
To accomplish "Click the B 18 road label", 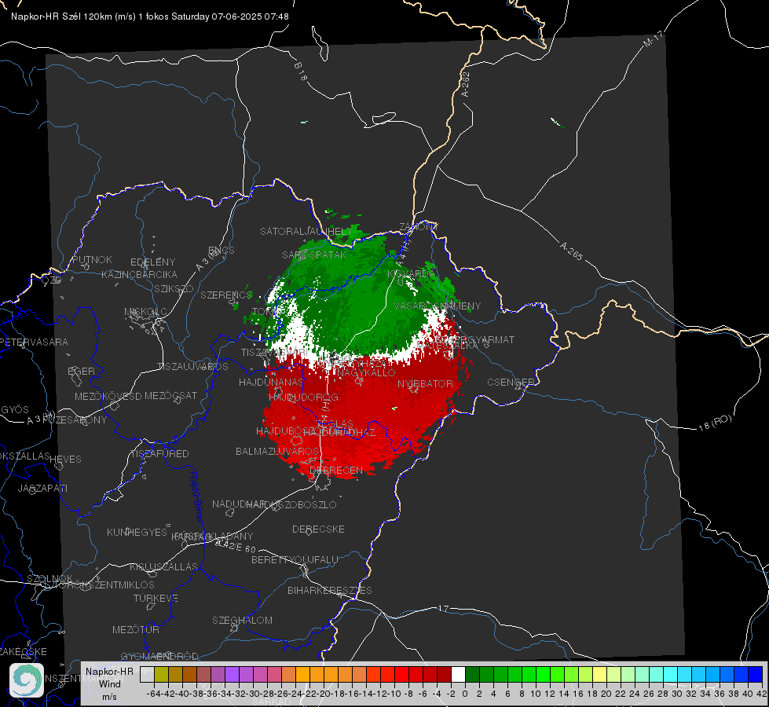I will 300,71.
